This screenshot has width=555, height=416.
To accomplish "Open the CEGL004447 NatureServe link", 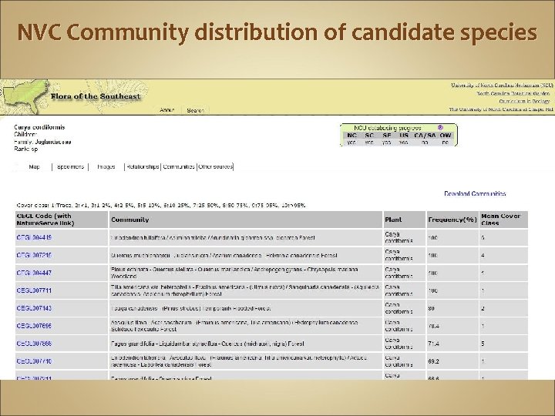I will [x=34, y=273].
